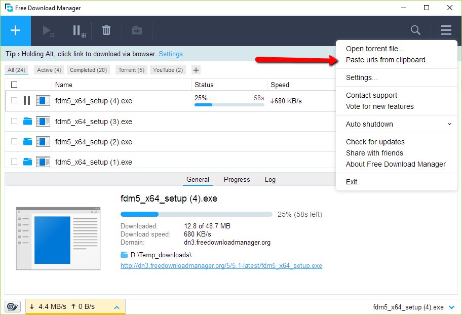The width and height of the screenshot is (462, 315).
Task: Click file type icon of fdm5_x64_setup (1).exe
Action: (43, 162)
